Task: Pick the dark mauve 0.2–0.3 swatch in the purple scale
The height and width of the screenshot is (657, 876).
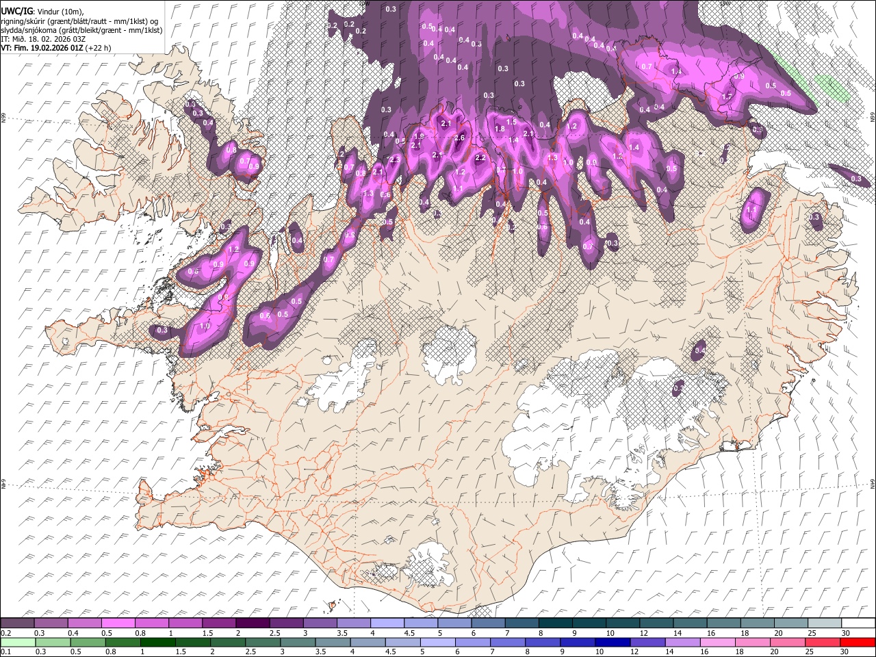Action: pos(17,623)
